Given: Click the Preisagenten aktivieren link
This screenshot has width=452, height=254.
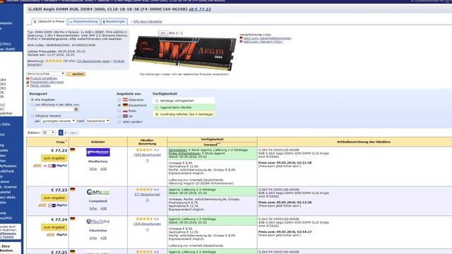Looking at the screenshot, I should point(47,82).
